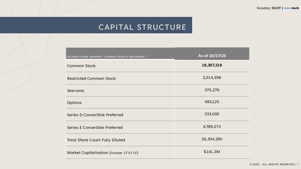Click the duostech logo text
This screenshot has height=169, width=301.
tap(291, 8)
